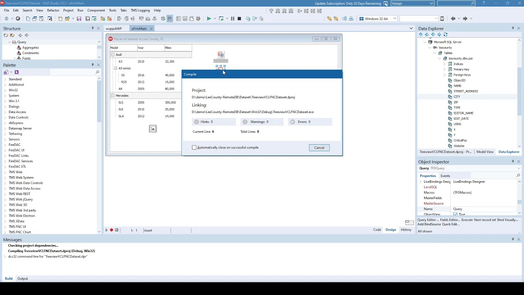This screenshot has width=524, height=295.
Task: Click the Palette search magnifier icon
Action: point(97,72)
